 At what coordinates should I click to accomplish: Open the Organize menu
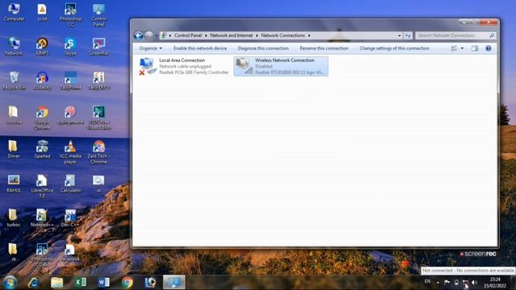pyautogui.click(x=151, y=48)
